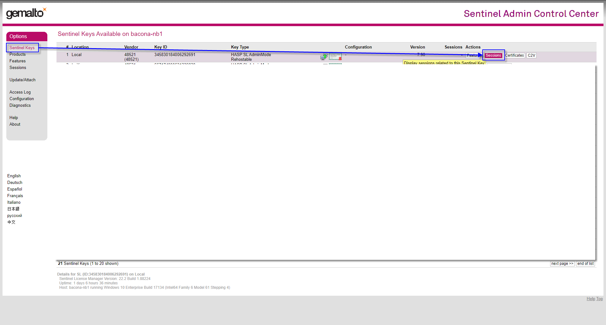The width and height of the screenshot is (606, 325).
Task: Click the Options panel header
Action: pos(27,37)
